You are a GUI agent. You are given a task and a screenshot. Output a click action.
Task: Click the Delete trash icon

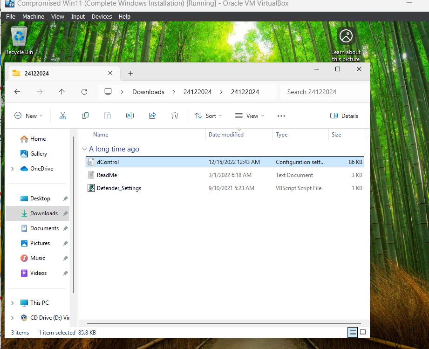(175, 116)
